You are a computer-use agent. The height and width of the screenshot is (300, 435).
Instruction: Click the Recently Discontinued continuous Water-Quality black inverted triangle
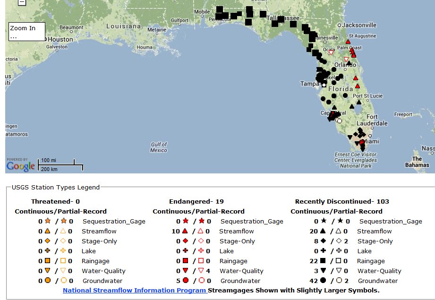323,270
